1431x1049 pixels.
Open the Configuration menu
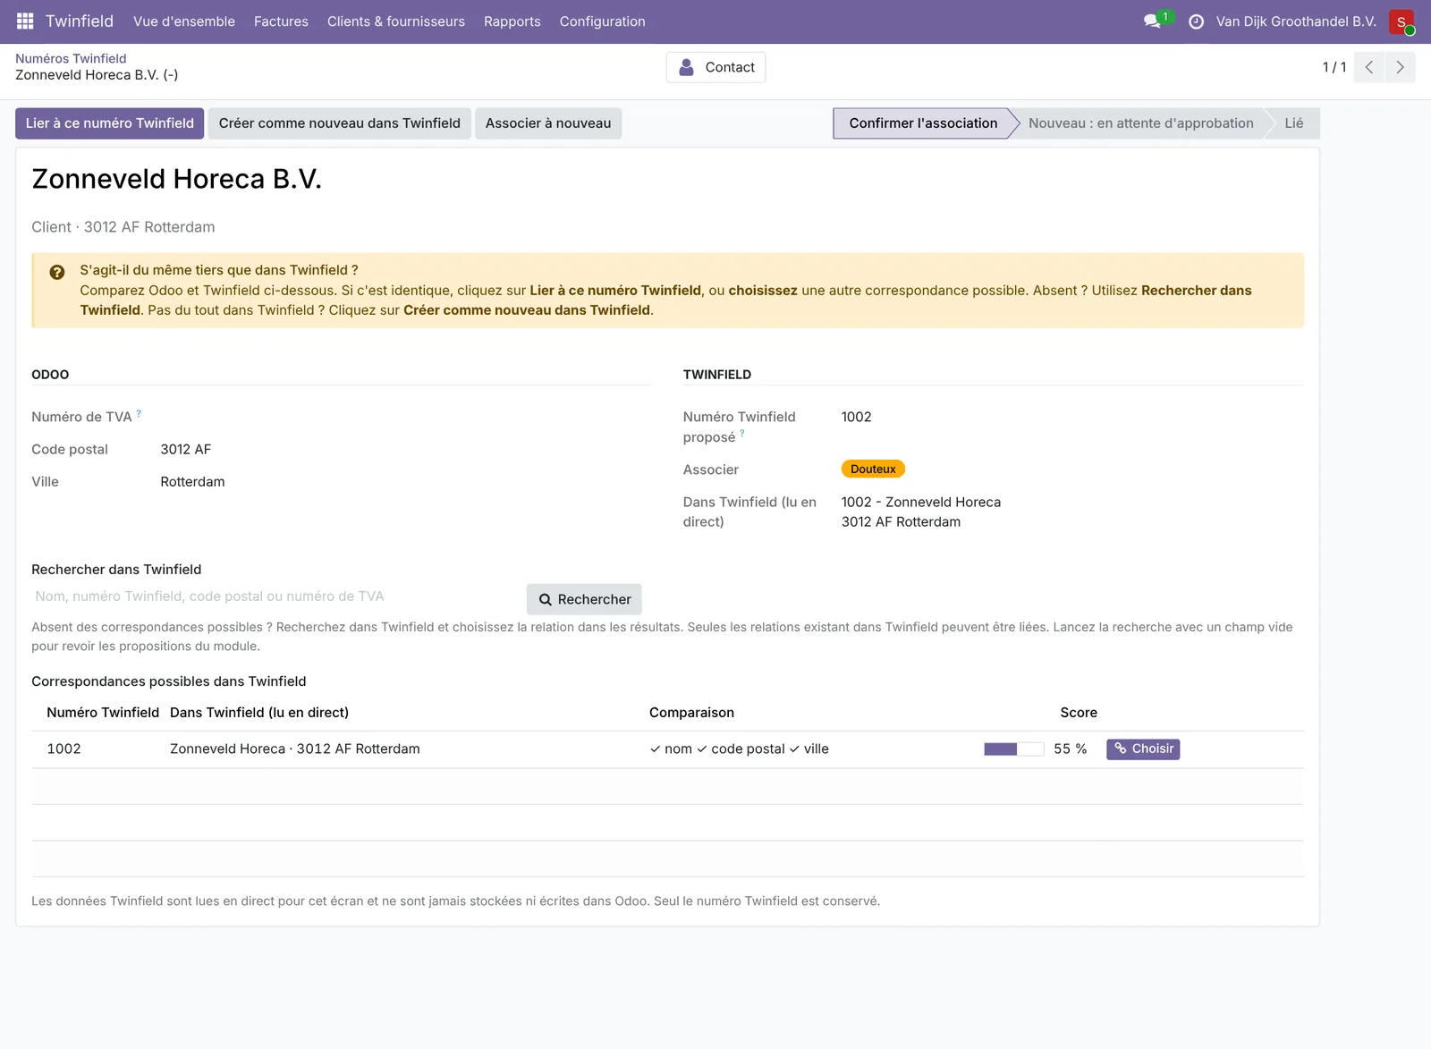pyautogui.click(x=603, y=21)
